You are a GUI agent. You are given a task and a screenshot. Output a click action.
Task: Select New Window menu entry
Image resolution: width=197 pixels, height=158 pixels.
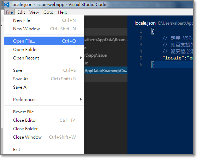pos(44,29)
